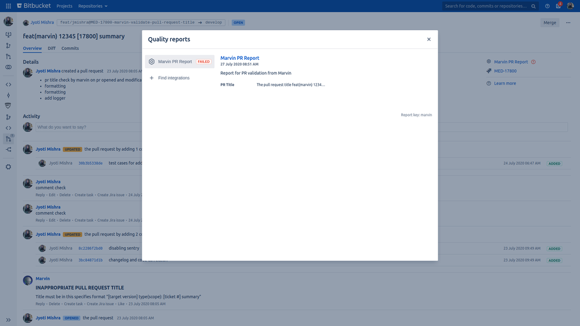Screen dimensions: 580x326
Task: Open the app switcher grid icon
Action: 8,6
